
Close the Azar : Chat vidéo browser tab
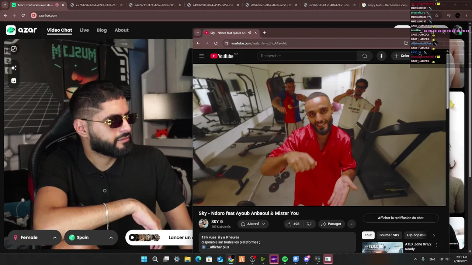pos(63,5)
